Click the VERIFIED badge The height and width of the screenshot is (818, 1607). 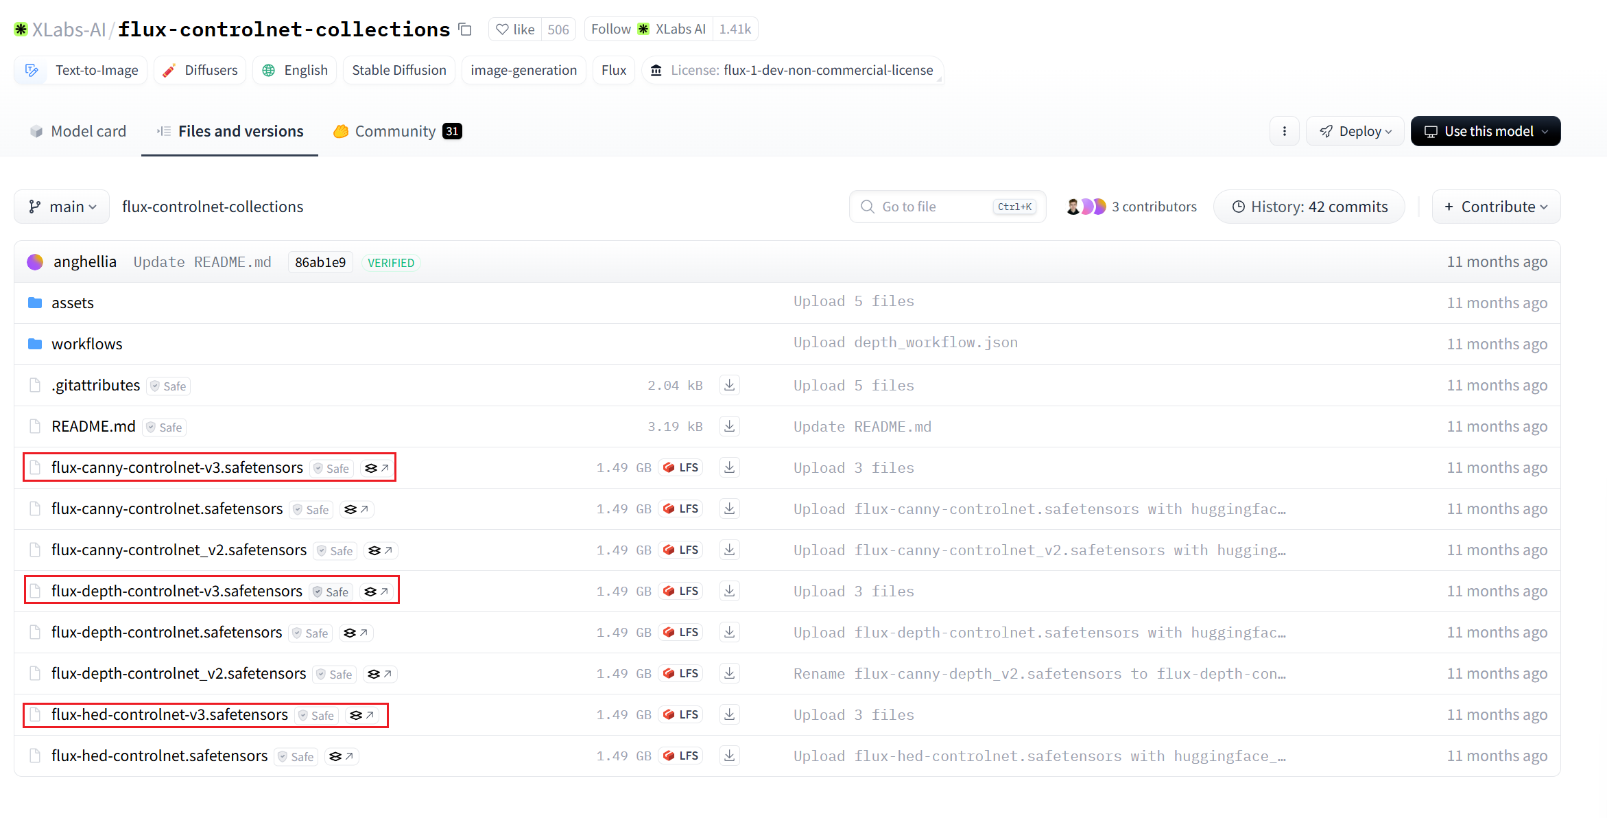click(x=391, y=263)
